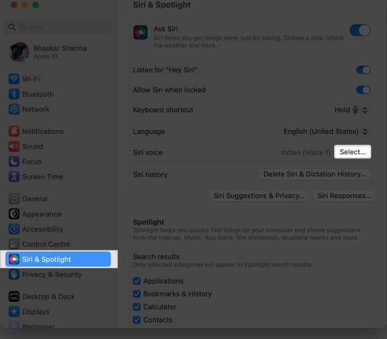Uncheck the Calculator checkbox

137,307
